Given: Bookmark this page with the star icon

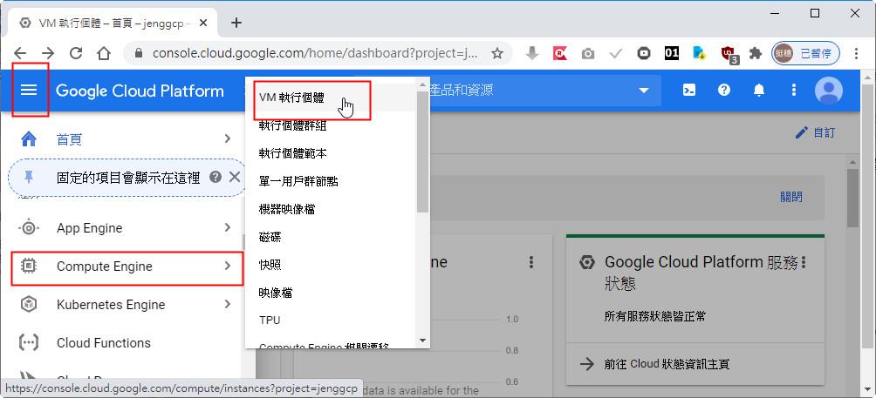Looking at the screenshot, I should point(497,53).
